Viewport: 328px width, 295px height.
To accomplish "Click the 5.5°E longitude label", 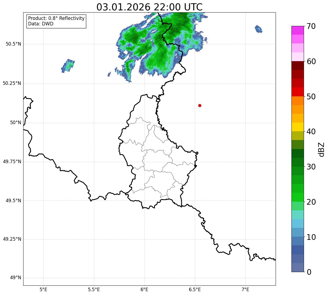I will tap(94, 289).
